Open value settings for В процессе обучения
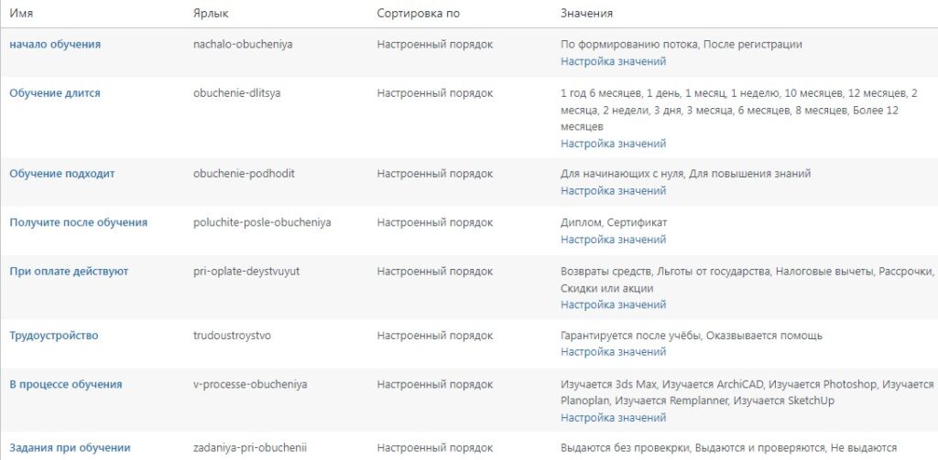The image size is (938, 460). pos(613,418)
